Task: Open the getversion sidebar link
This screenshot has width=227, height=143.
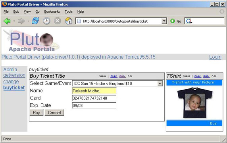Action: click(14, 75)
